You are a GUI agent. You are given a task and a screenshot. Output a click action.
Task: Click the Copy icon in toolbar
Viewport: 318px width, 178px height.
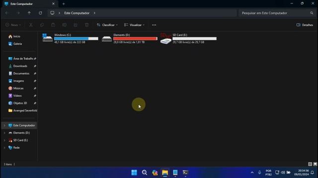pos(42,25)
